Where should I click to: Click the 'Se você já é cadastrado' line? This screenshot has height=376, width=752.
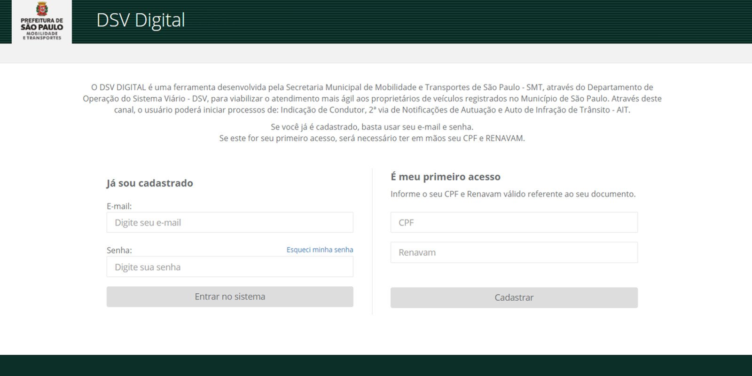click(x=372, y=127)
